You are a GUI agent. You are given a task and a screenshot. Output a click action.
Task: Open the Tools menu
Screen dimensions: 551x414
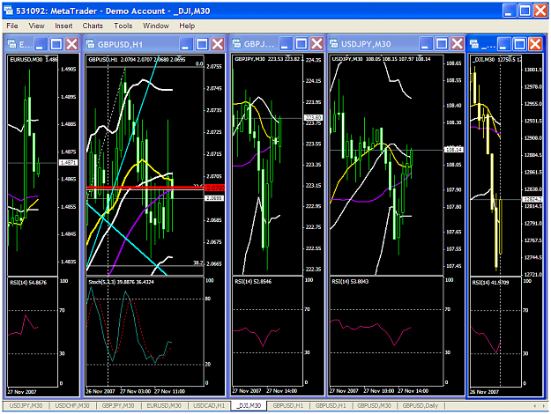pyautogui.click(x=123, y=26)
